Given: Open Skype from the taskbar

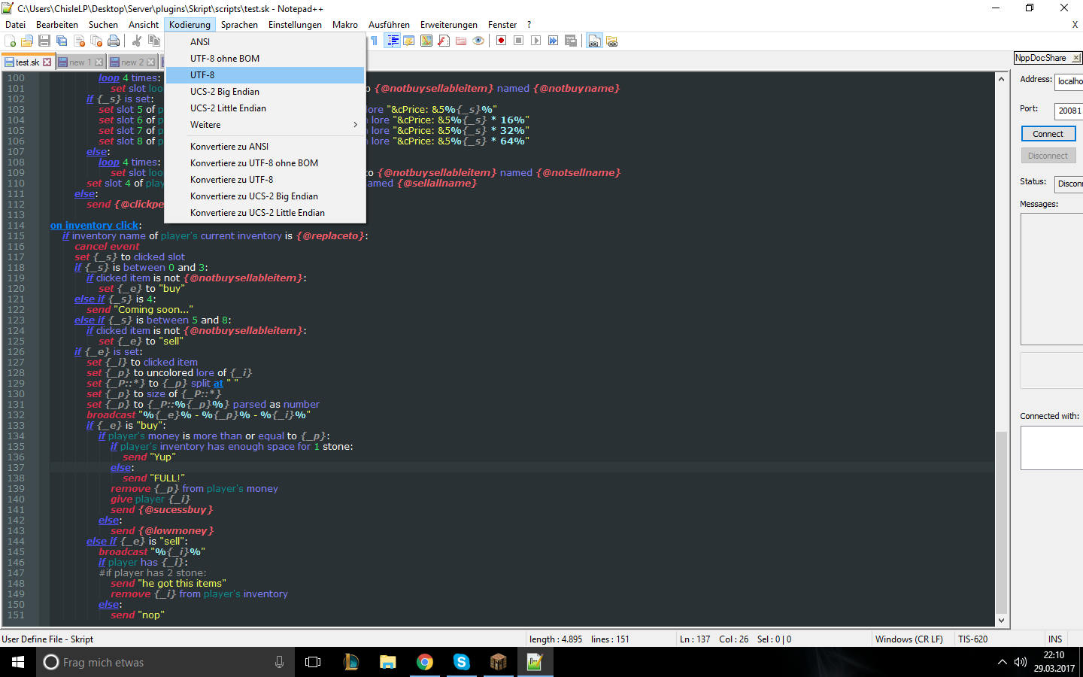Looking at the screenshot, I should coord(462,662).
